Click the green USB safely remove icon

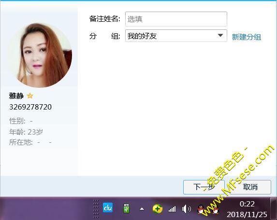126,208
